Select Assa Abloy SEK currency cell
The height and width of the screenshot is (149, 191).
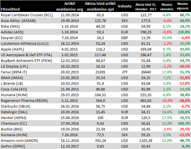125,21
